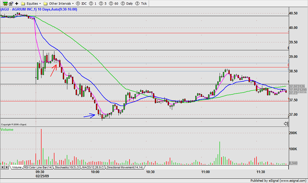This screenshot has width=308, height=183.
Task: Open the chart properties icon
Action: point(11,4)
